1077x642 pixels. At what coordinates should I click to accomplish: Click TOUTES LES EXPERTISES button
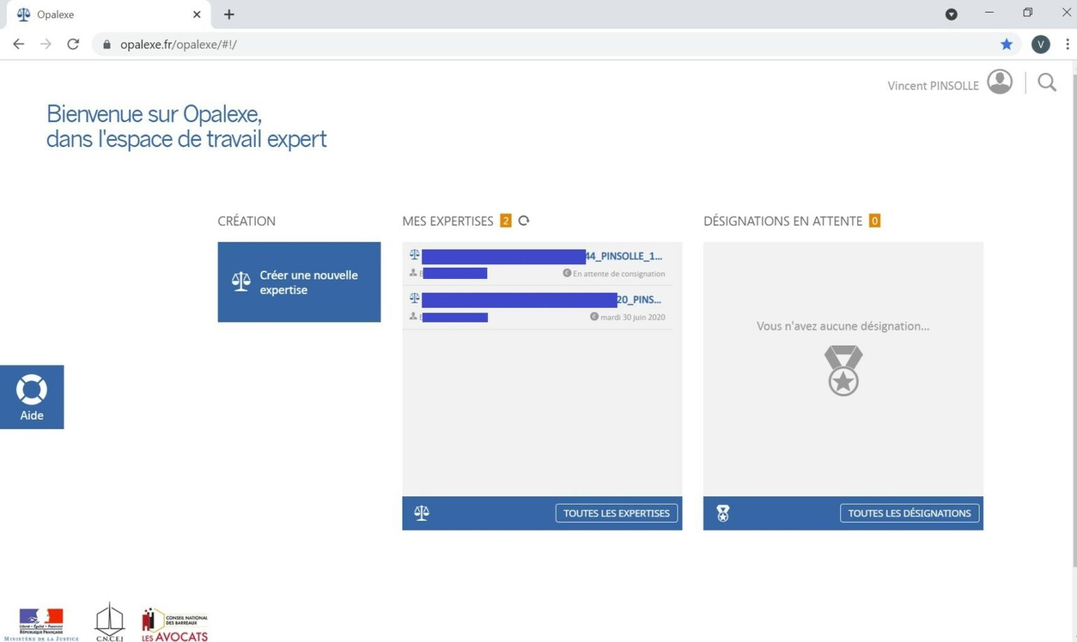click(616, 513)
